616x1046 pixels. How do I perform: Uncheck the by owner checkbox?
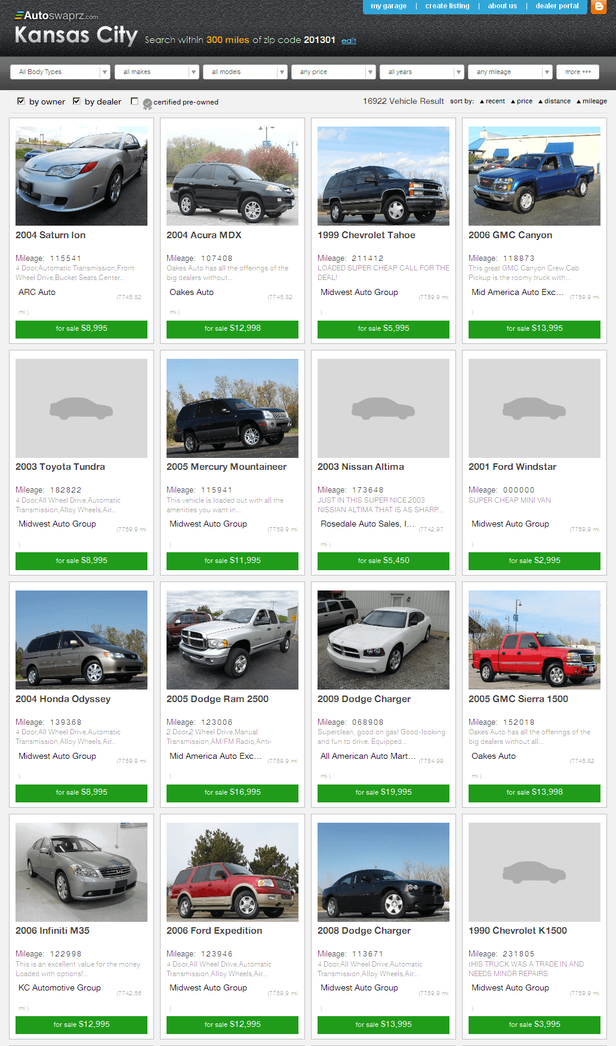click(x=21, y=101)
